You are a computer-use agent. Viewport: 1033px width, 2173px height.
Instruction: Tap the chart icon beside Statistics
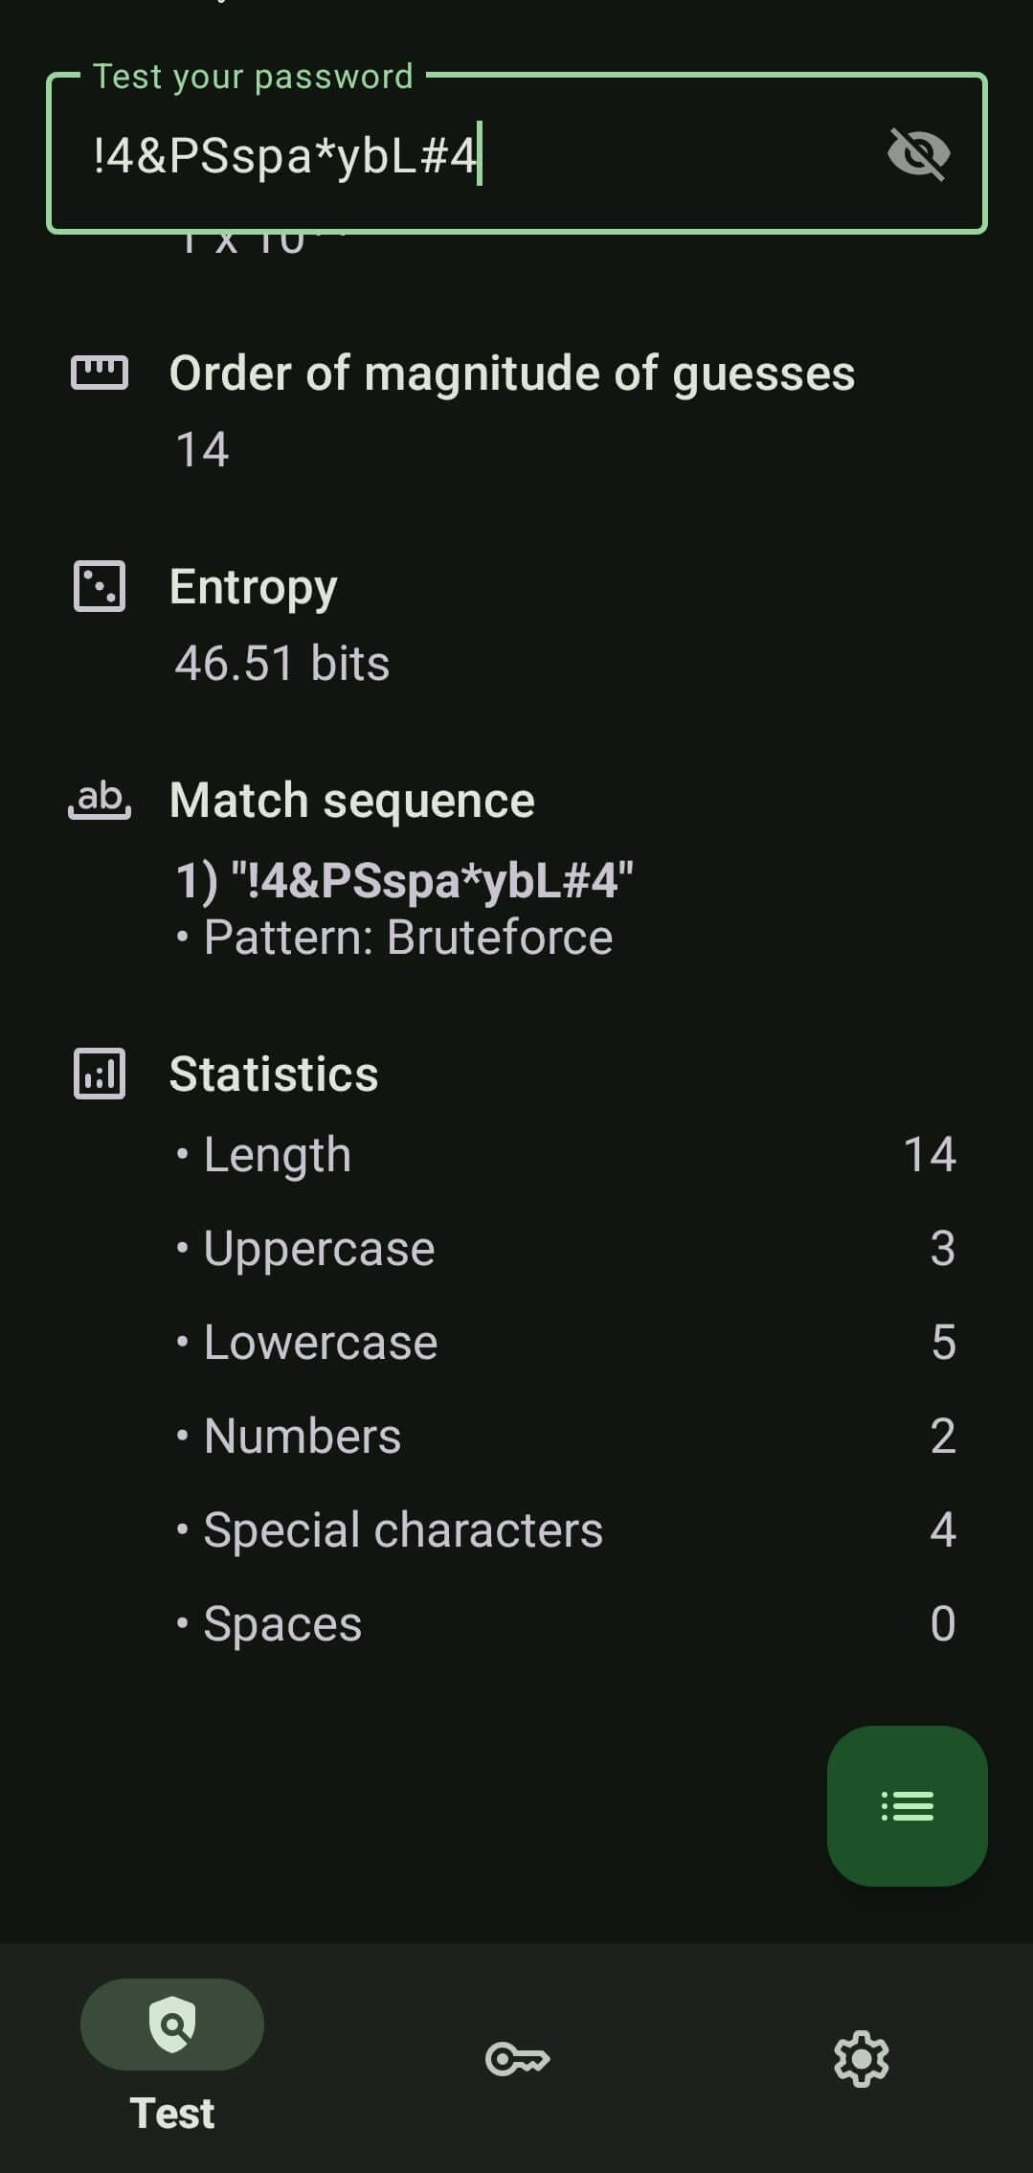tap(100, 1074)
